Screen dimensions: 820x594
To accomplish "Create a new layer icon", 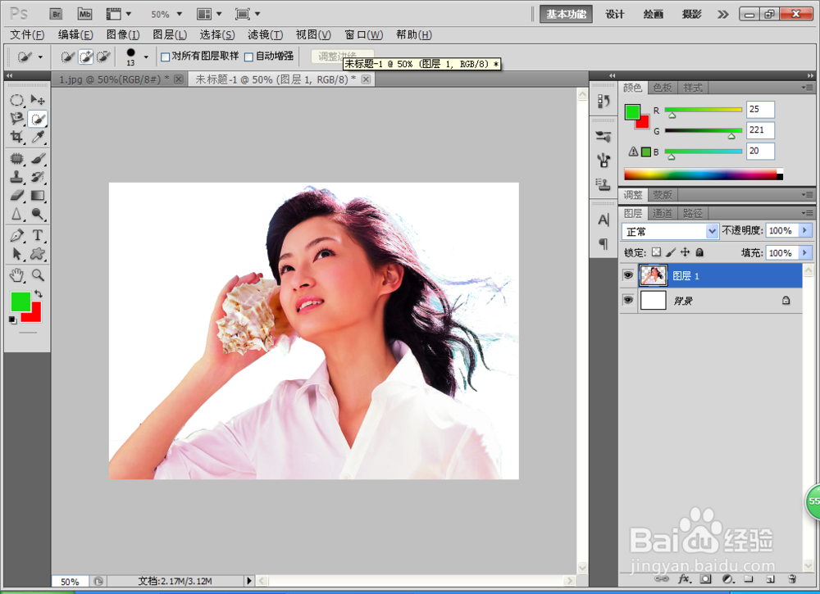I will 770,579.
